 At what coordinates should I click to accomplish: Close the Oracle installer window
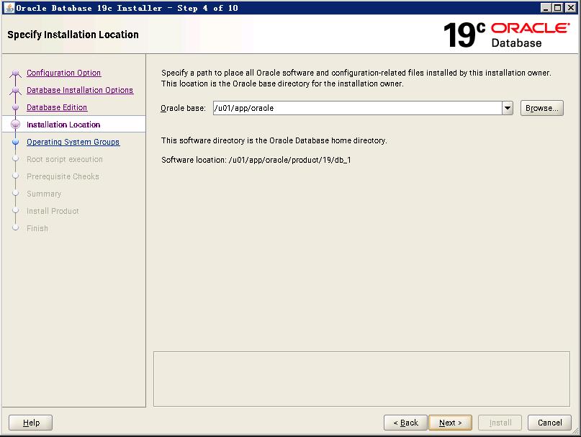[571, 8]
